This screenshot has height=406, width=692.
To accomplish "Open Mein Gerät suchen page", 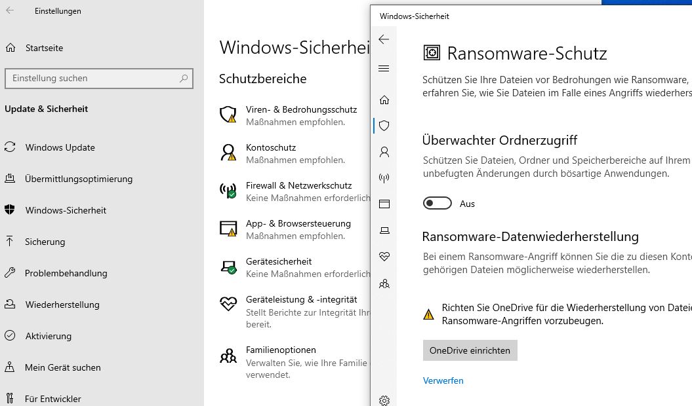I will 63,367.
